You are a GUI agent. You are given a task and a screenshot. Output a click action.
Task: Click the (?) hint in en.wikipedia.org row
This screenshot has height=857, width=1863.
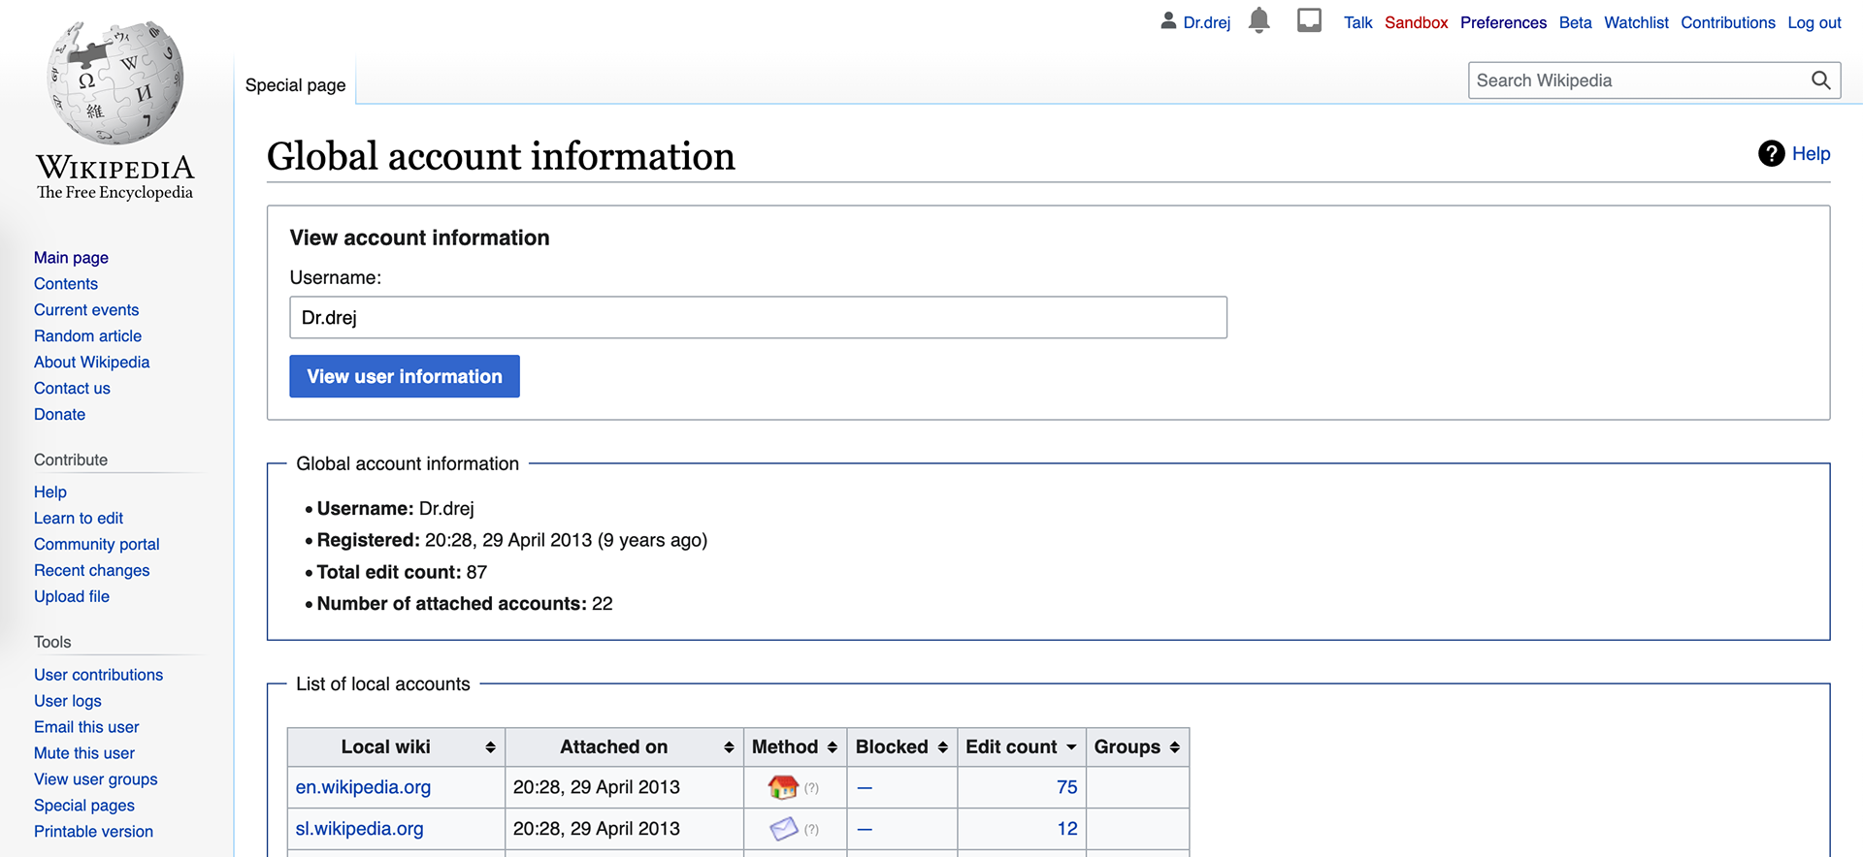(x=811, y=788)
